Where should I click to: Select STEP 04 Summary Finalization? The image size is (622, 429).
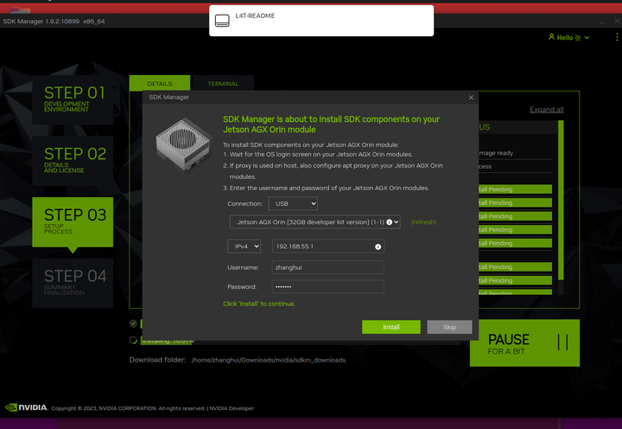(x=73, y=283)
